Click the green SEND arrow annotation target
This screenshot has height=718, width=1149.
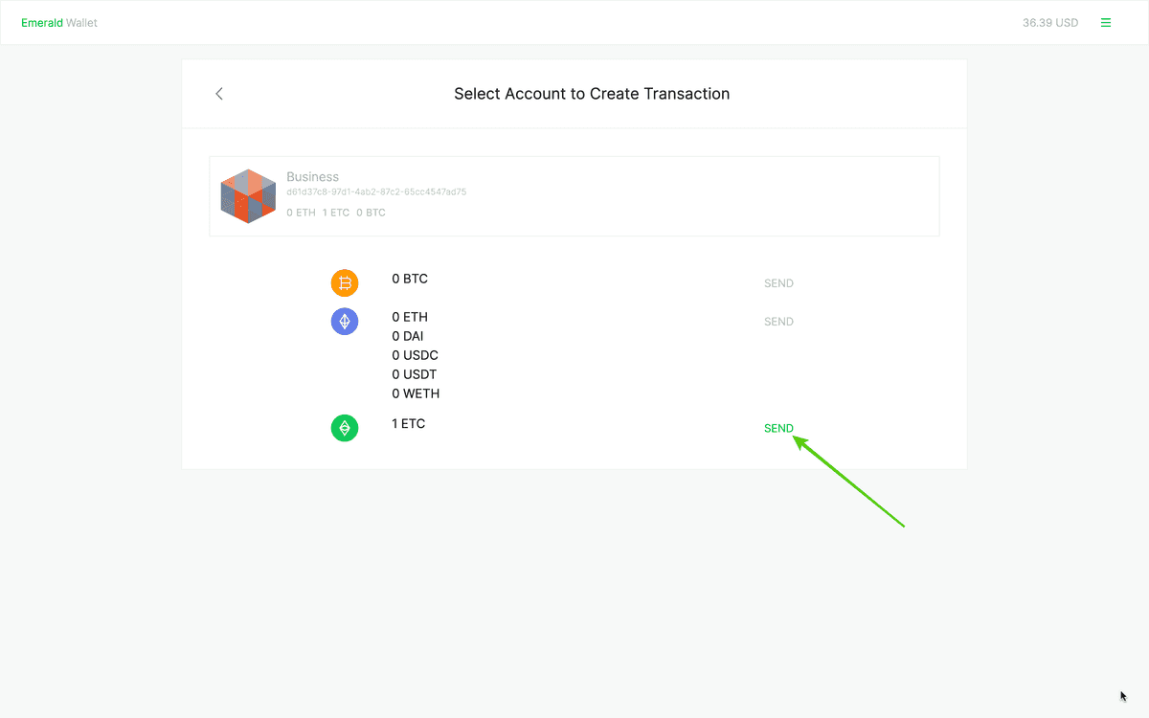point(778,428)
